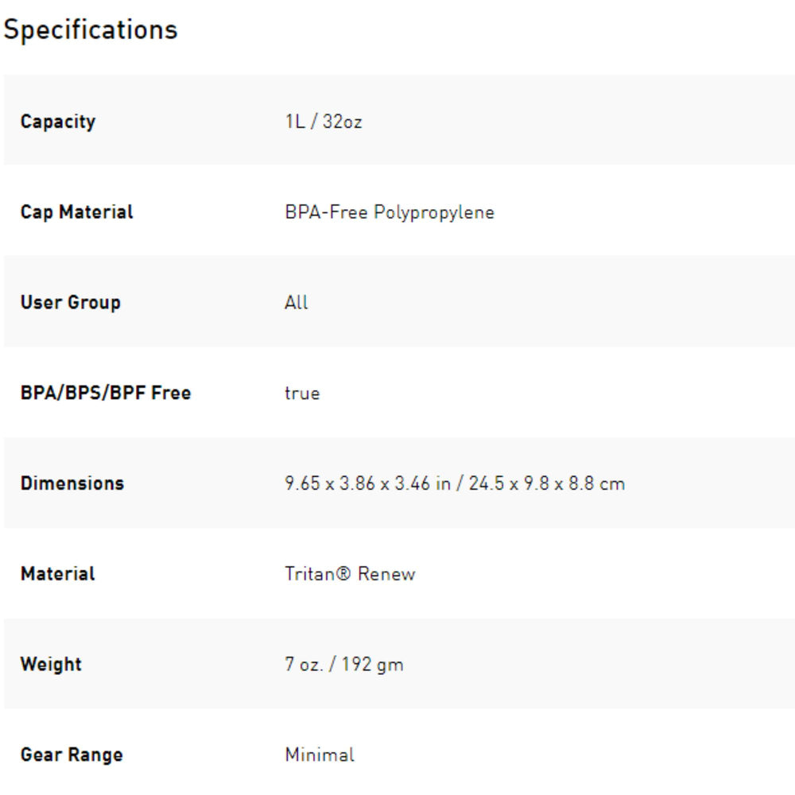Select the Weight row label
795x795 pixels.
click(x=51, y=664)
